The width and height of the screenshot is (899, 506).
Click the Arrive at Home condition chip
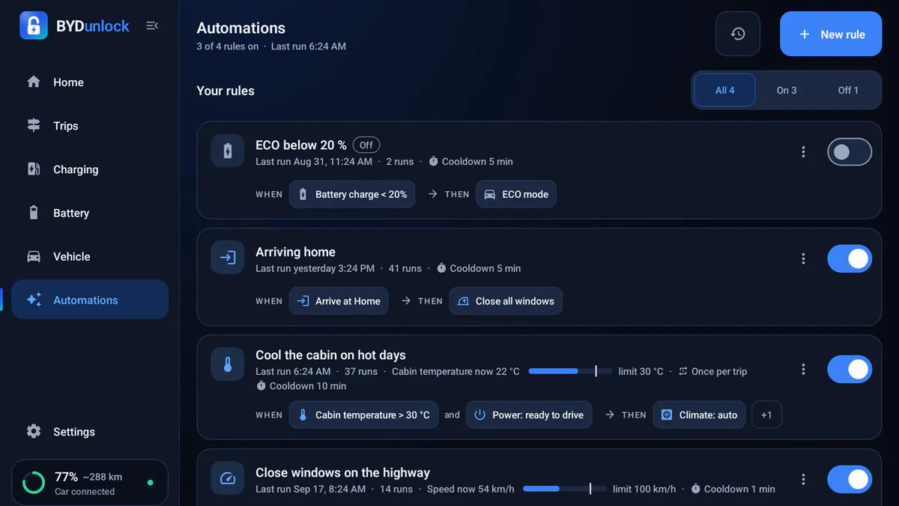point(339,301)
